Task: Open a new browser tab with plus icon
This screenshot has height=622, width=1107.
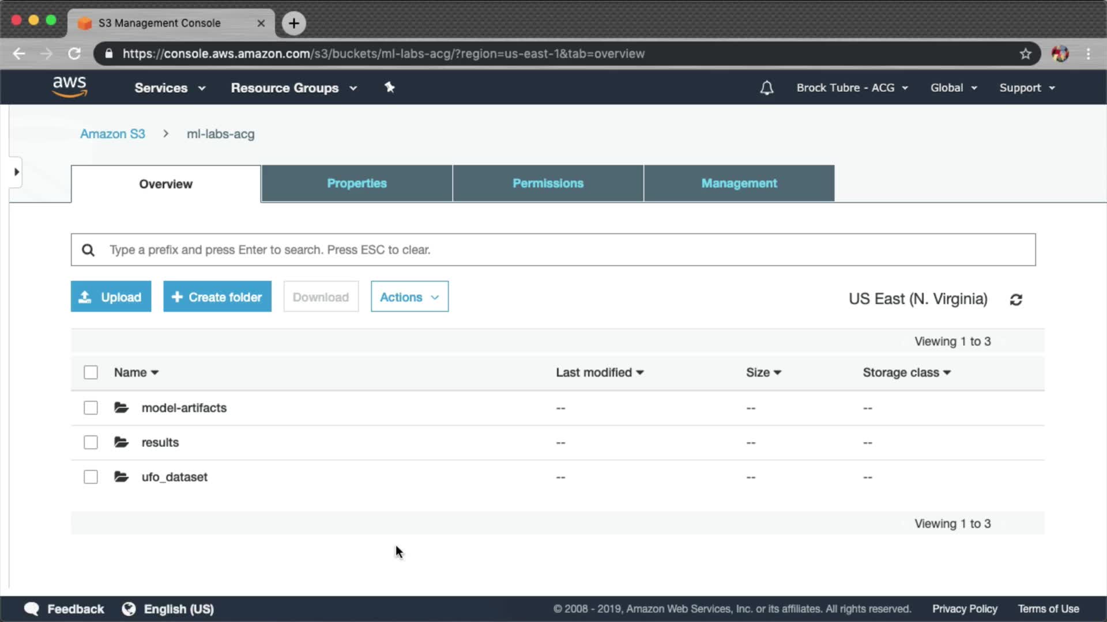Action: coord(293,23)
